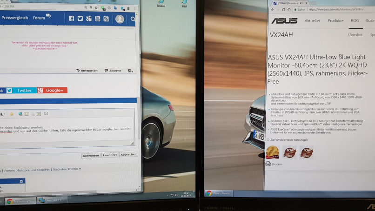This screenshot has height=211, width=375.
Task: Click the trash can extension icon
Action: (x=128, y=8)
